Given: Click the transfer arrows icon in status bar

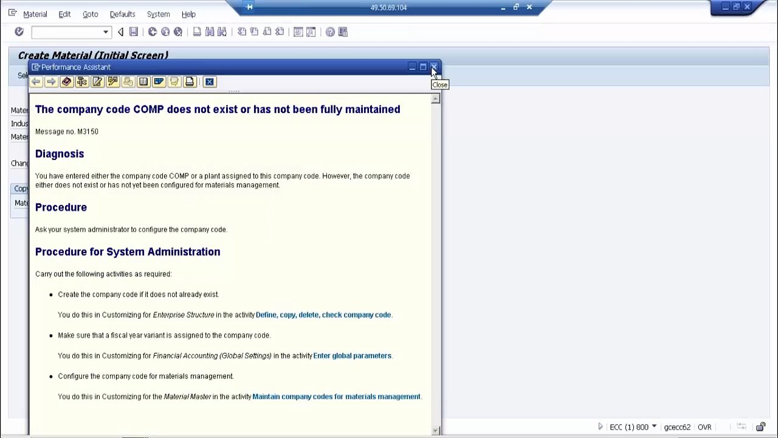Looking at the screenshot, I should click(742, 427).
